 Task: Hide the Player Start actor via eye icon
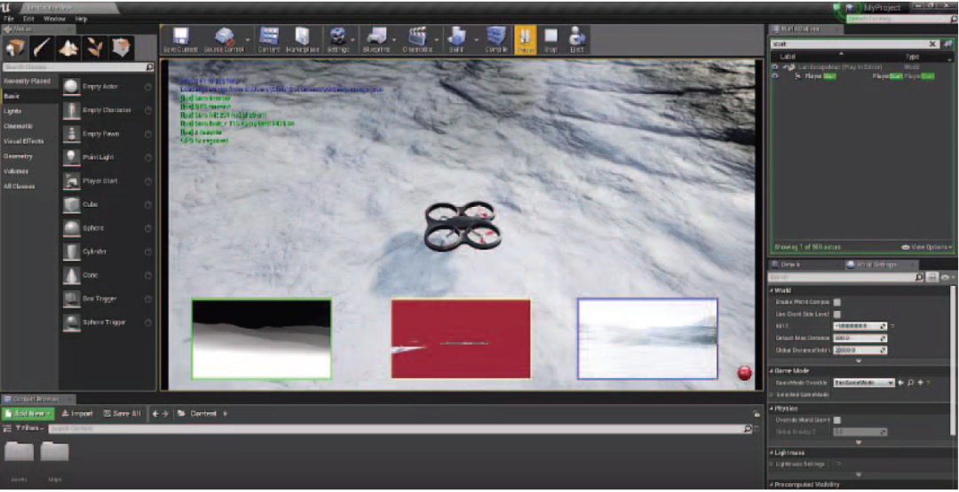pyautogui.click(x=774, y=76)
